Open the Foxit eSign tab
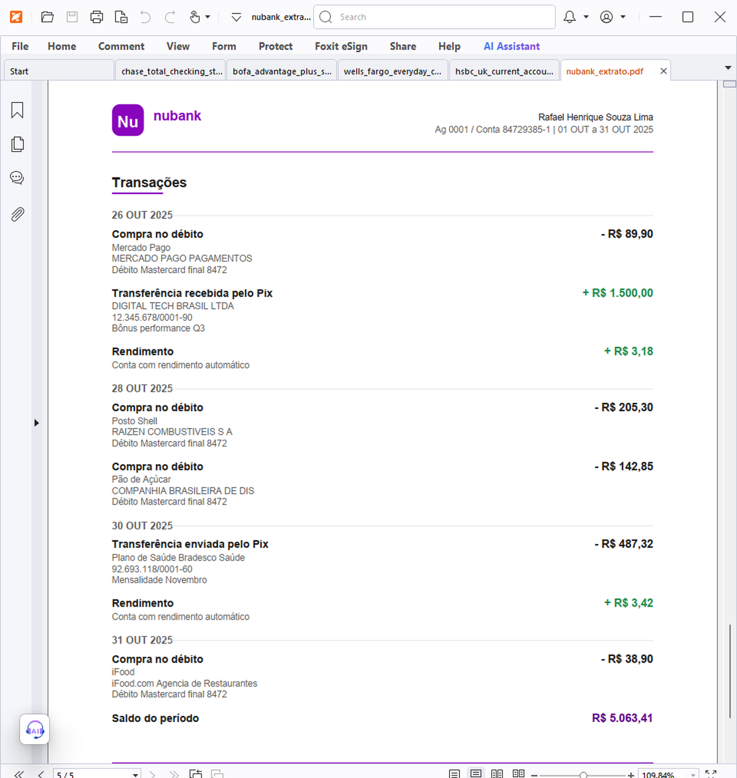737x778 pixels. tap(341, 46)
